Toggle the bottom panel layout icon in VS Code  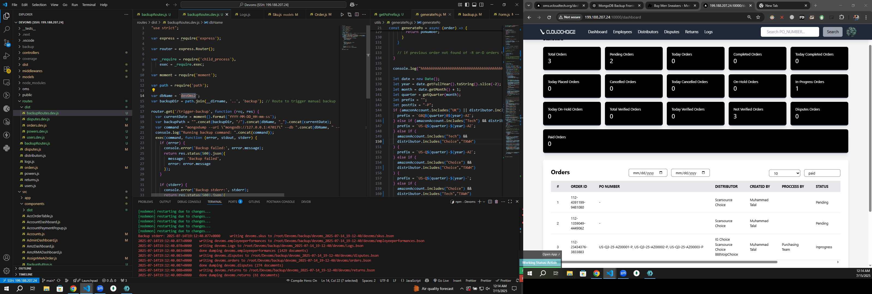pyautogui.click(x=474, y=5)
